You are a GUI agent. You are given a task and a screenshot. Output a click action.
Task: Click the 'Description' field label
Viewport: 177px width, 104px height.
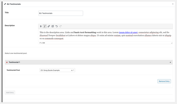pyautogui.click(x=10, y=25)
